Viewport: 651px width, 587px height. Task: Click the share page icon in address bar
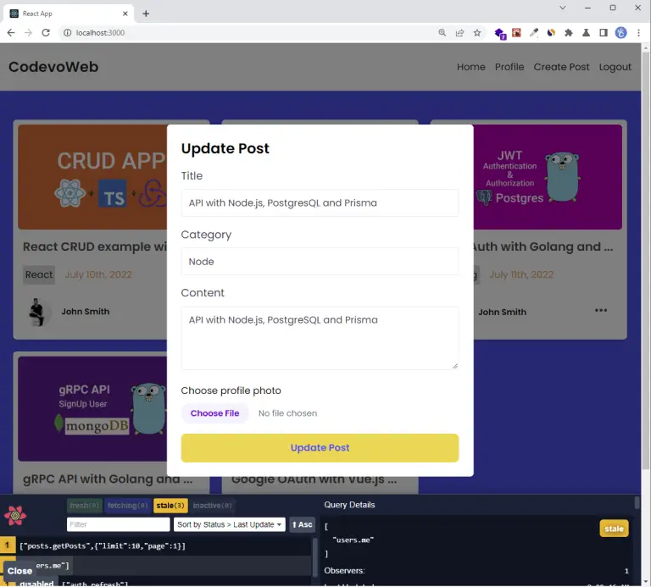(459, 33)
